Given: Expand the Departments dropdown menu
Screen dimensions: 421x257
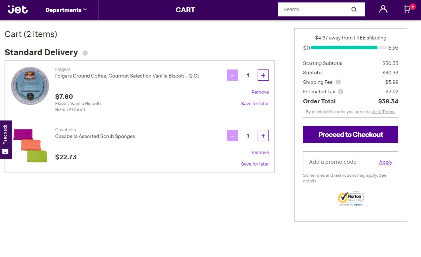Looking at the screenshot, I should click(66, 10).
